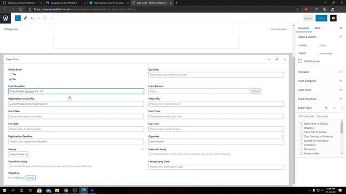Toggle the Event Data panel collapse arrow
346x194 pixels.
(285, 59)
